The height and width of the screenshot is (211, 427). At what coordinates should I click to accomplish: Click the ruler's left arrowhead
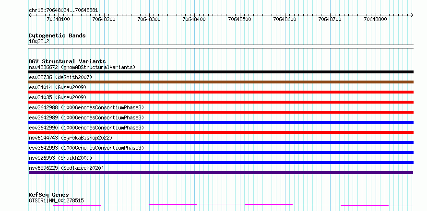coord(30,15)
